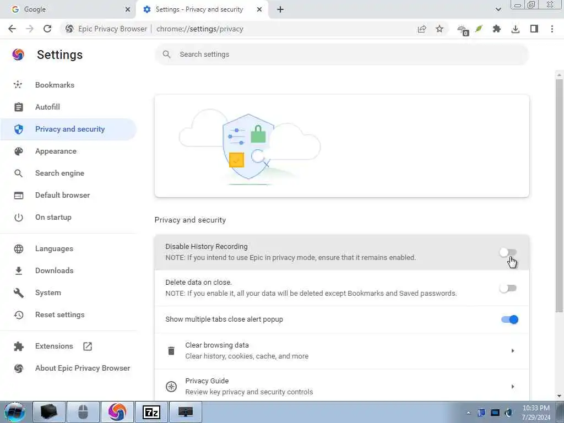The image size is (564, 423).
Task: Open the Windows Start orb
Action: (x=15, y=412)
